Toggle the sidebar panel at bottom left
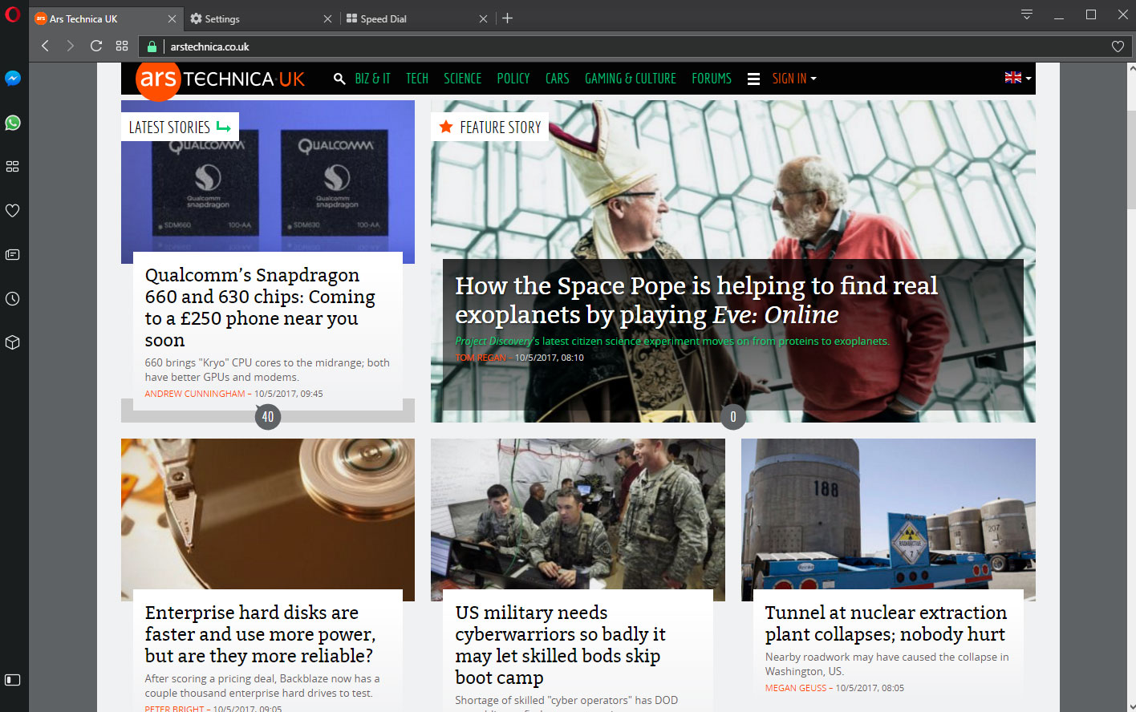The width and height of the screenshot is (1136, 712). (x=13, y=680)
